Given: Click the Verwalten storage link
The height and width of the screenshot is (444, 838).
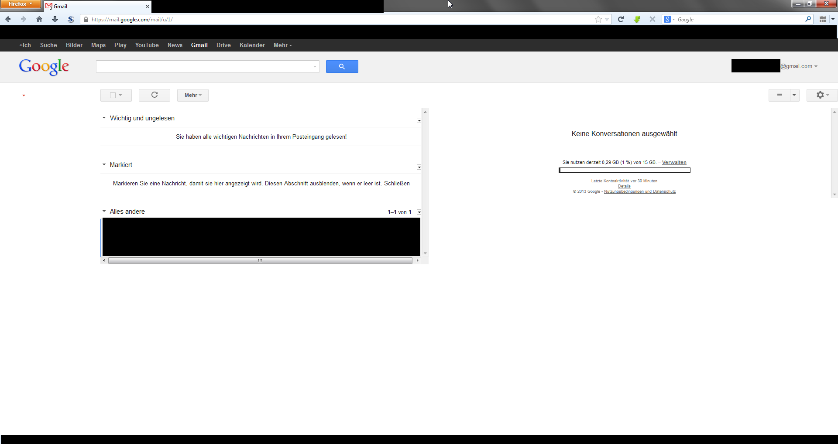Looking at the screenshot, I should tap(674, 162).
